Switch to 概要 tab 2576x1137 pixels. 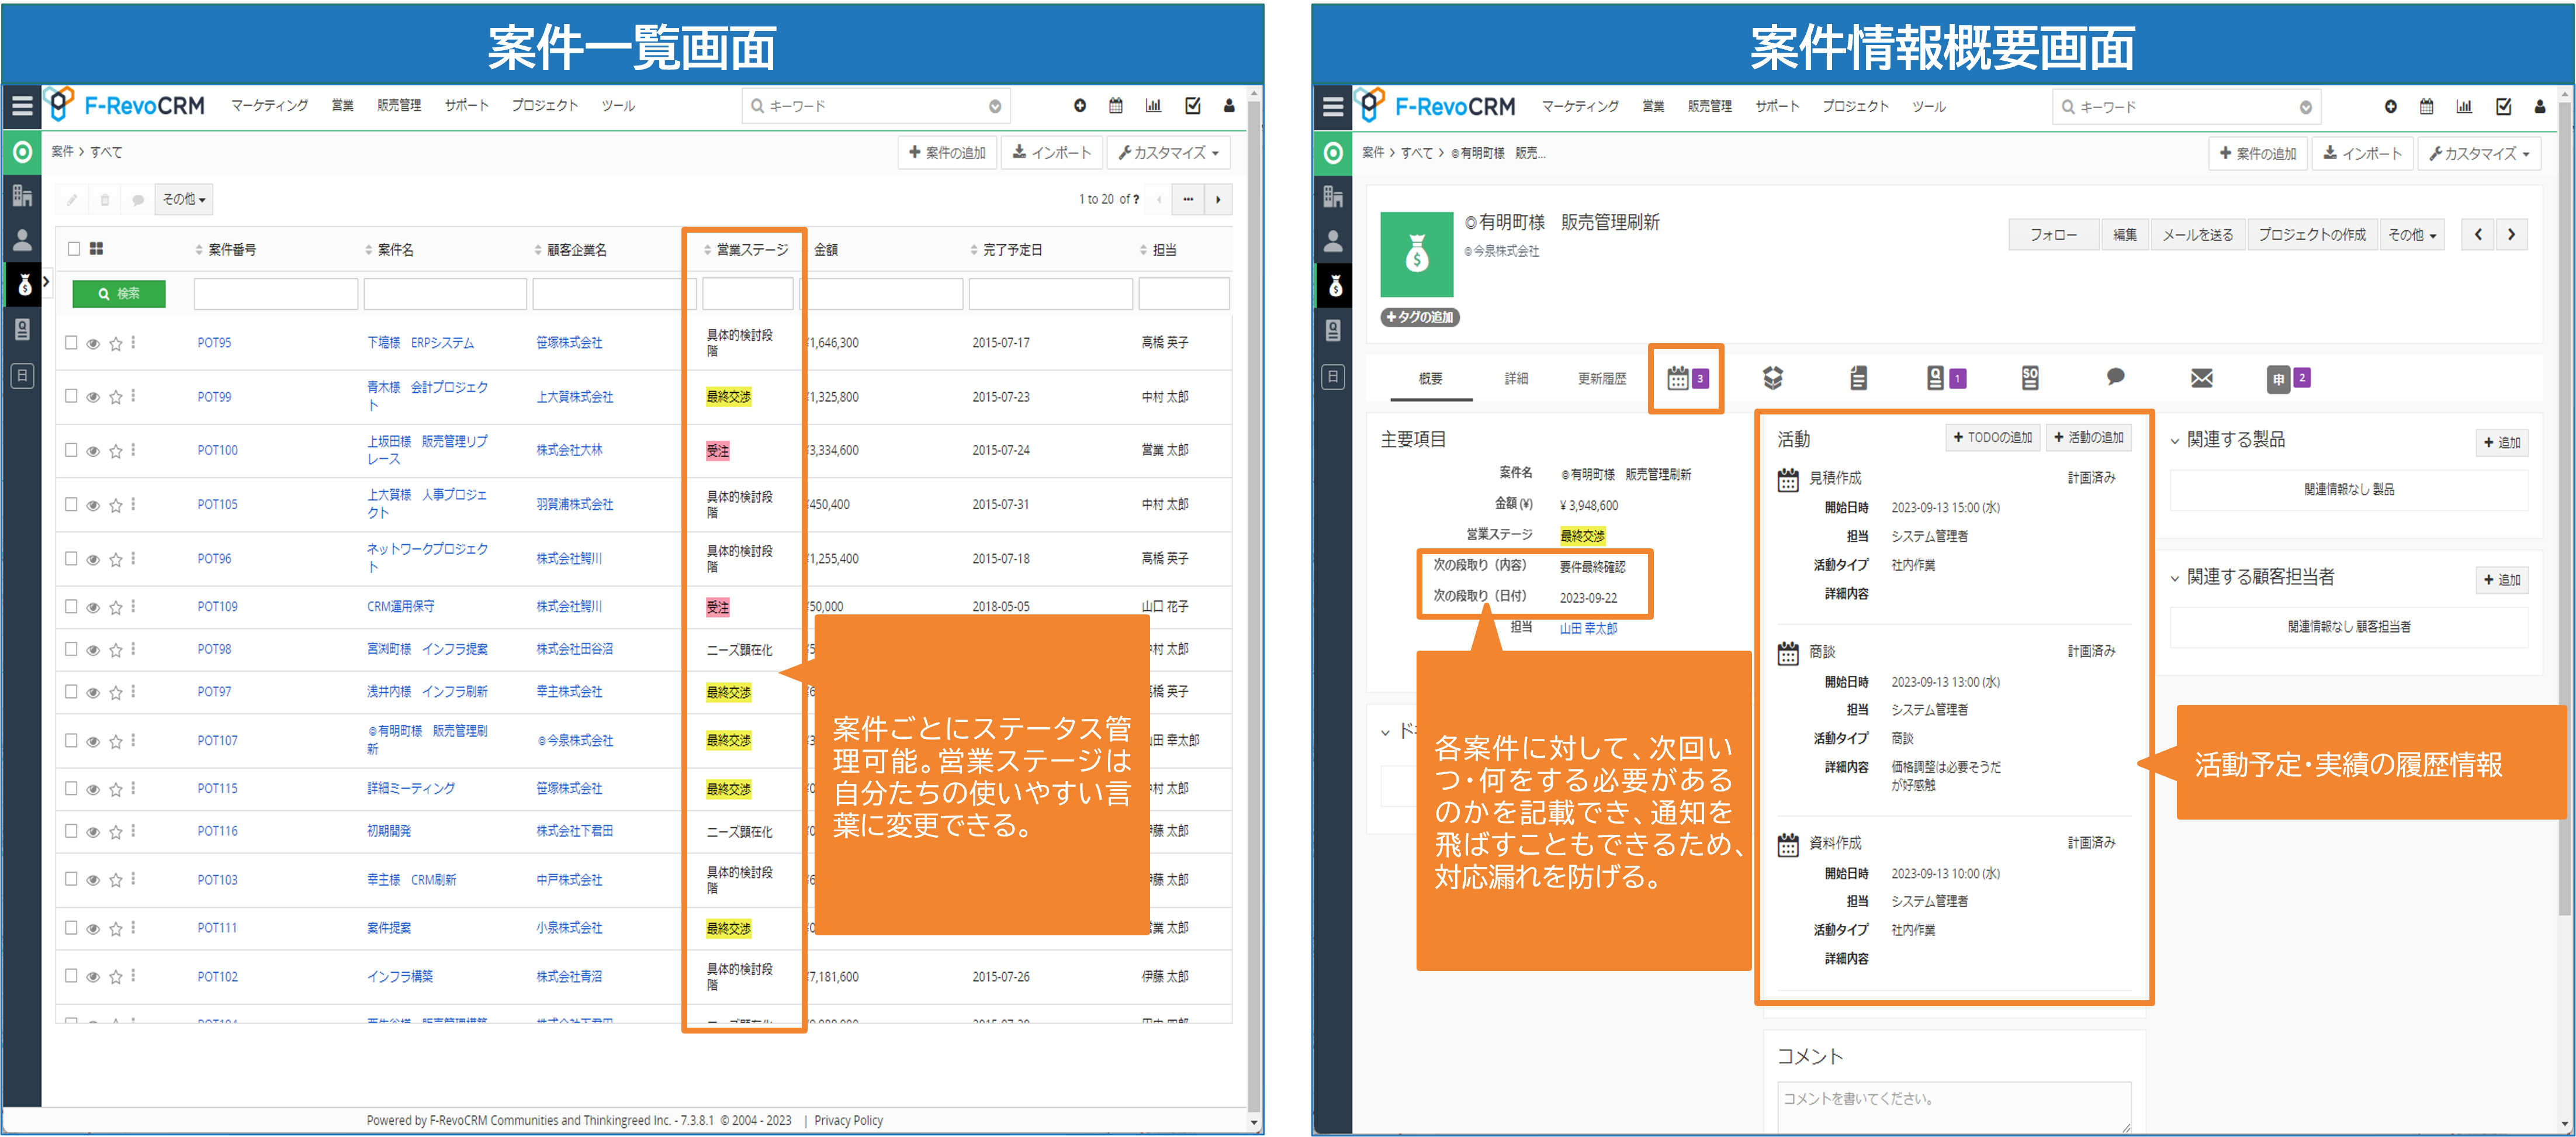tap(1430, 378)
